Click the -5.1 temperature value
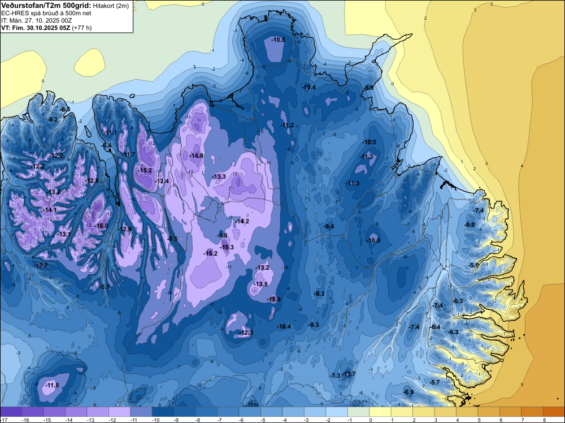Screen dimensions: 565x423 coord(105,287)
